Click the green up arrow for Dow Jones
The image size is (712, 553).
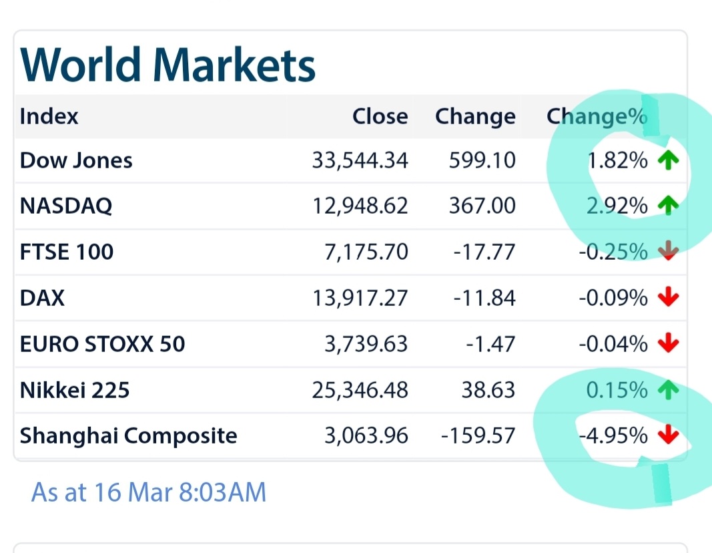coord(668,161)
